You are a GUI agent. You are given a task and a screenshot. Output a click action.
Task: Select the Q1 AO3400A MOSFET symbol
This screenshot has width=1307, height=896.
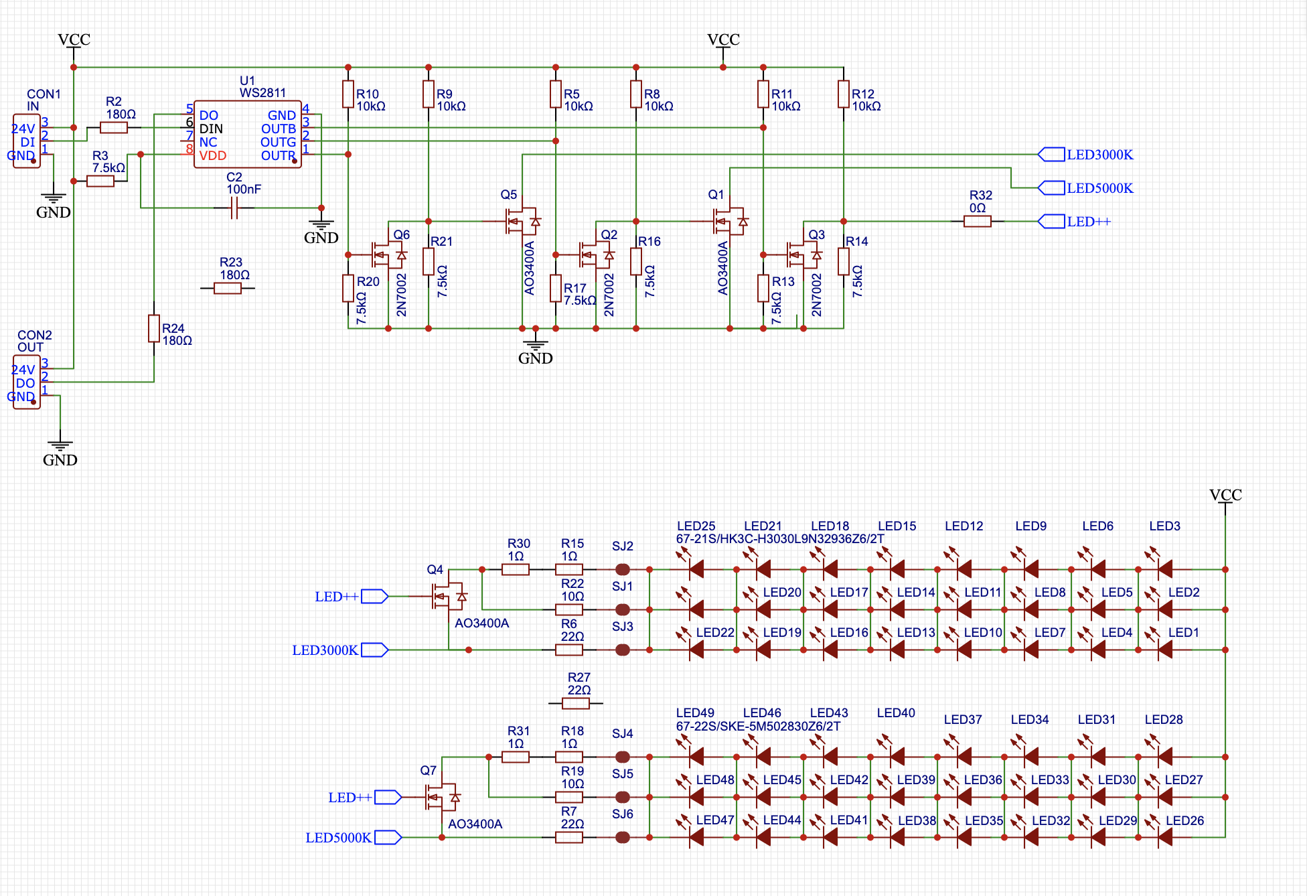click(x=730, y=221)
